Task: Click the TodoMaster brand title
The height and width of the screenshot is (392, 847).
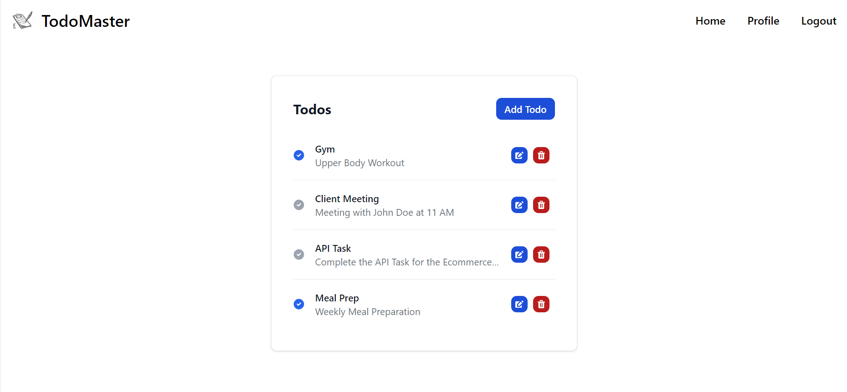Action: [86, 21]
